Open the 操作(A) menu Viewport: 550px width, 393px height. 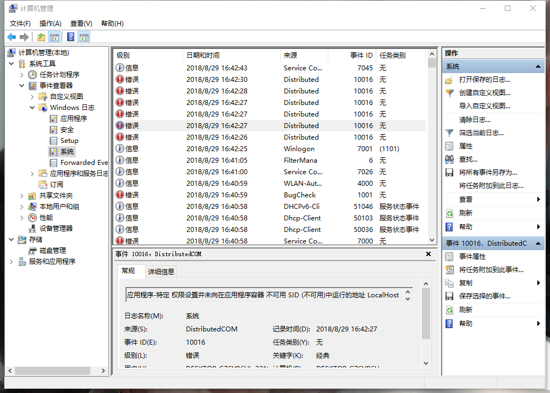pyautogui.click(x=51, y=24)
